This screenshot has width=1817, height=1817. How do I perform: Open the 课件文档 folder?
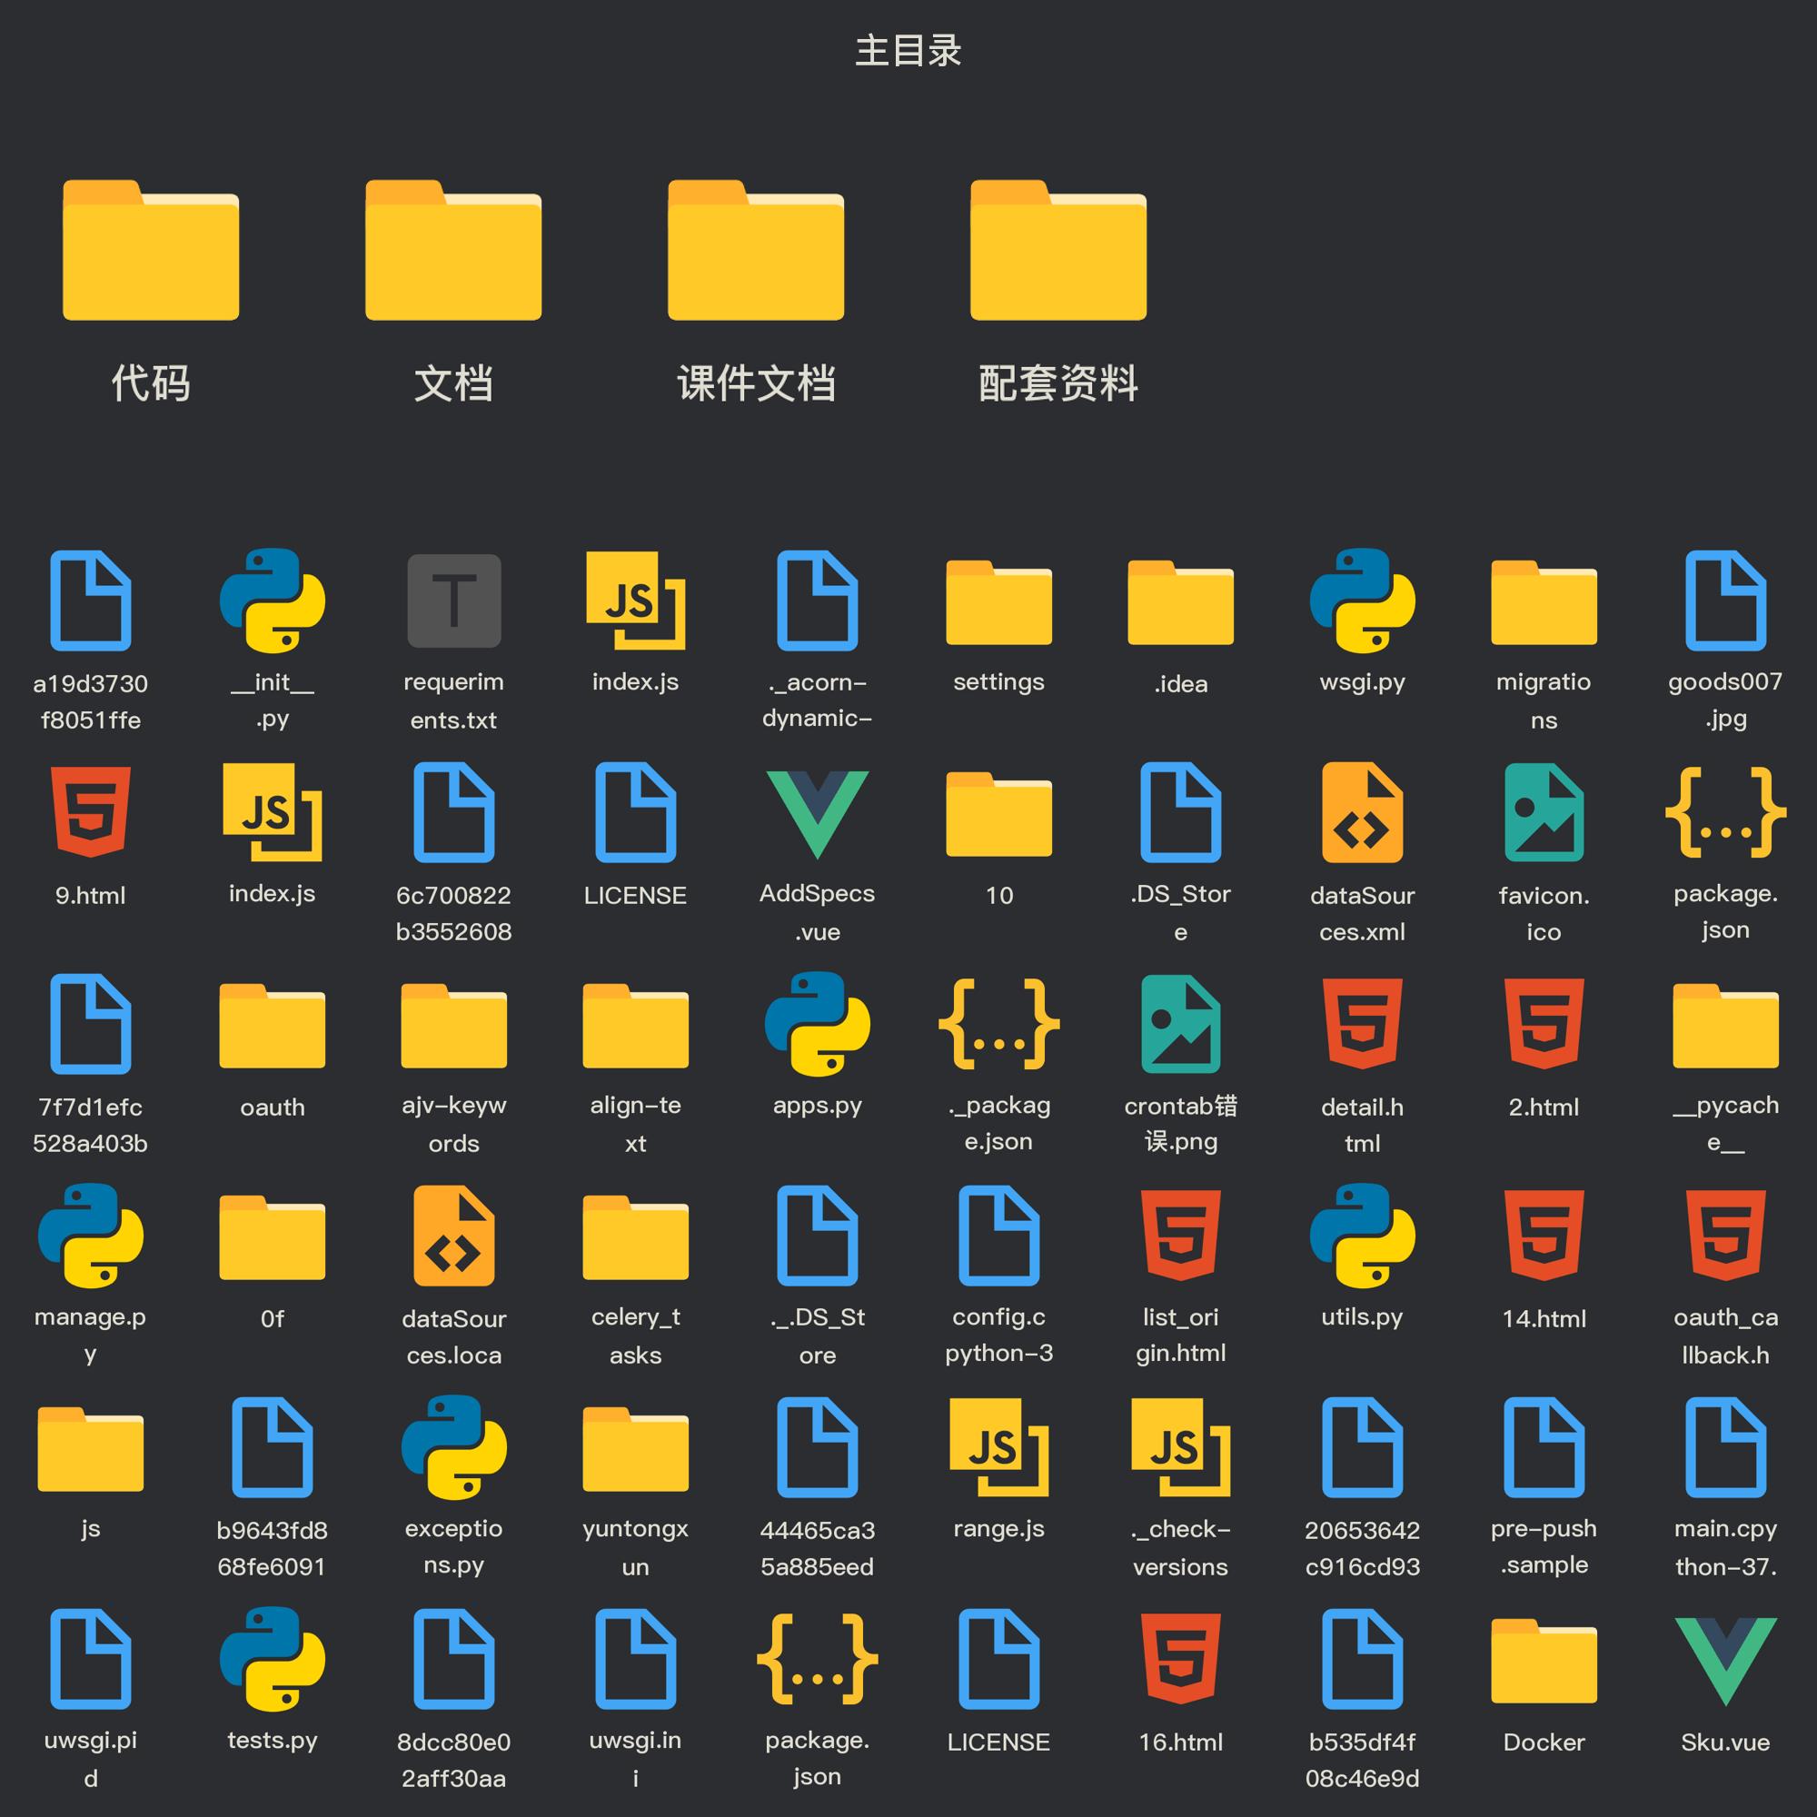tap(756, 249)
